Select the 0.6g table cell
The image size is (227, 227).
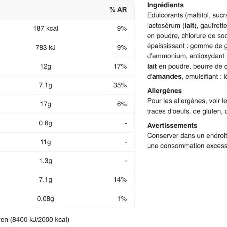click(x=46, y=123)
